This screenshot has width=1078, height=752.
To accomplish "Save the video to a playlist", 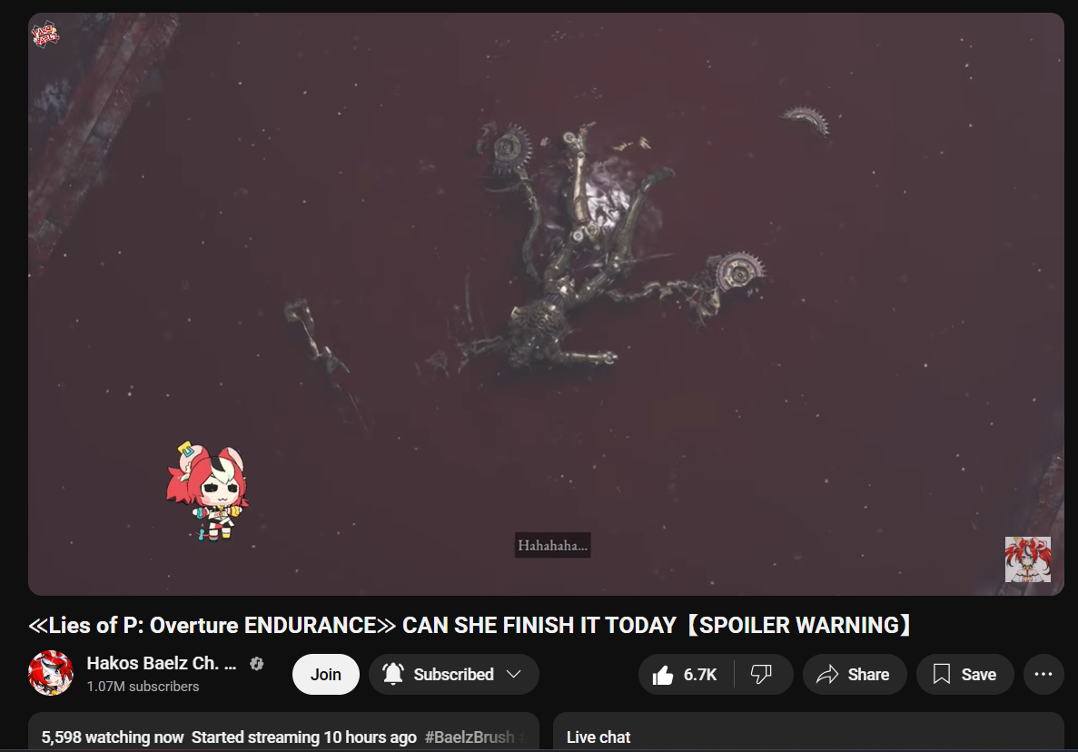I will pyautogui.click(x=964, y=675).
